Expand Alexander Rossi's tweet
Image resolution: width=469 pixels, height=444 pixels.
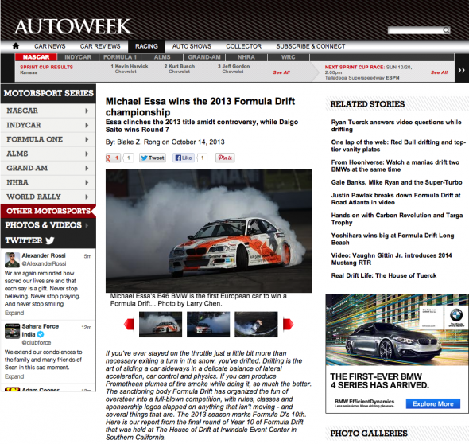[x=14, y=313]
